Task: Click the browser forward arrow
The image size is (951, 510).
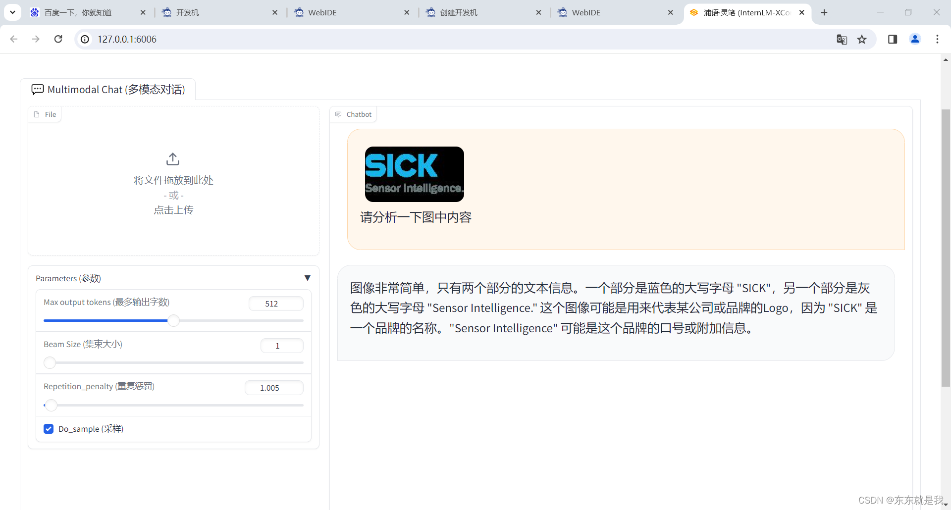Action: 36,39
